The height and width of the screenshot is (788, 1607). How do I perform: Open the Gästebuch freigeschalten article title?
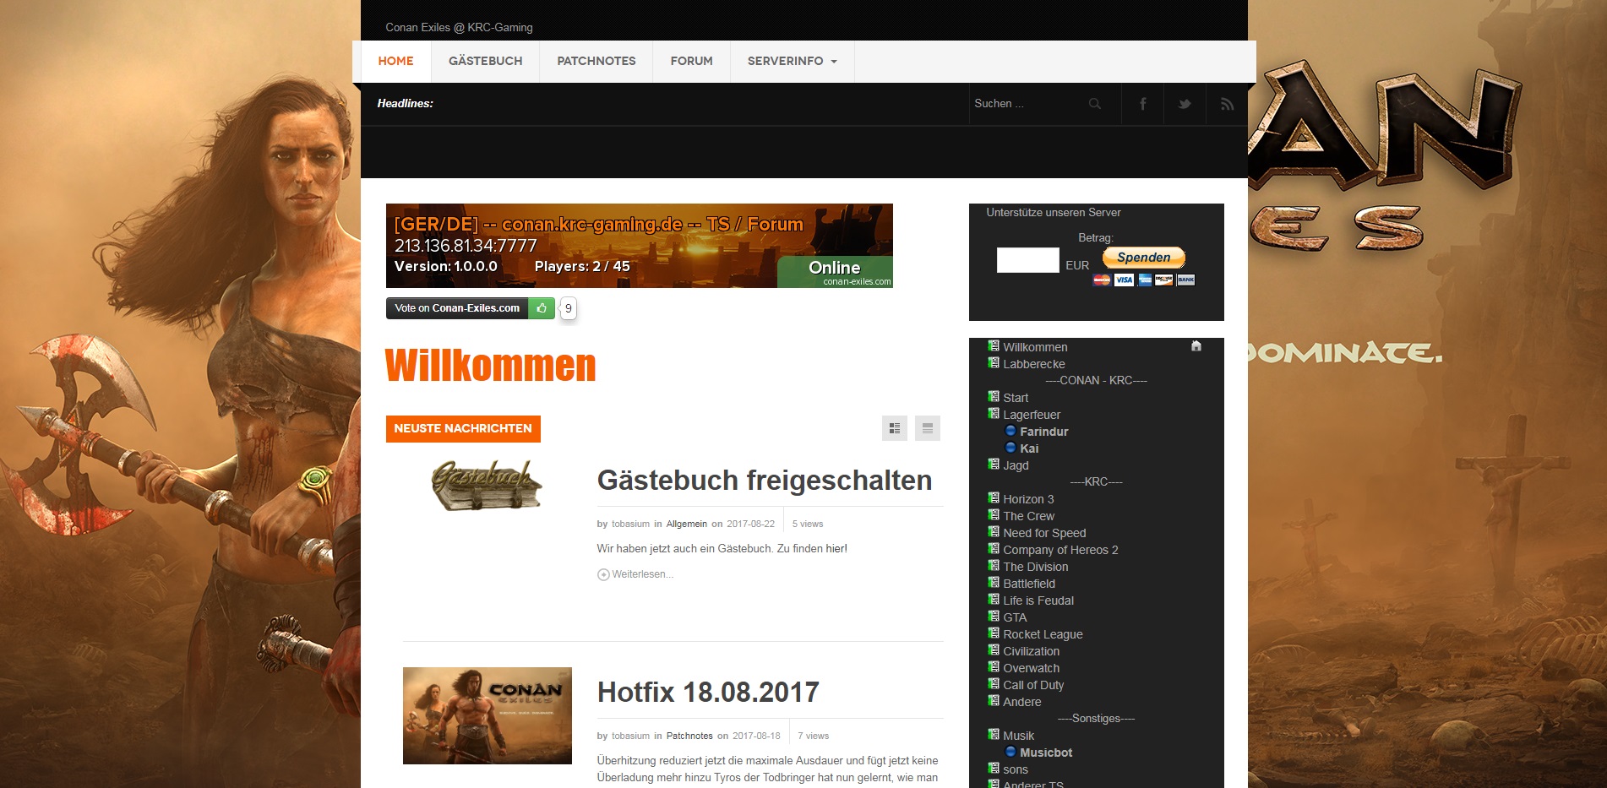(x=764, y=480)
